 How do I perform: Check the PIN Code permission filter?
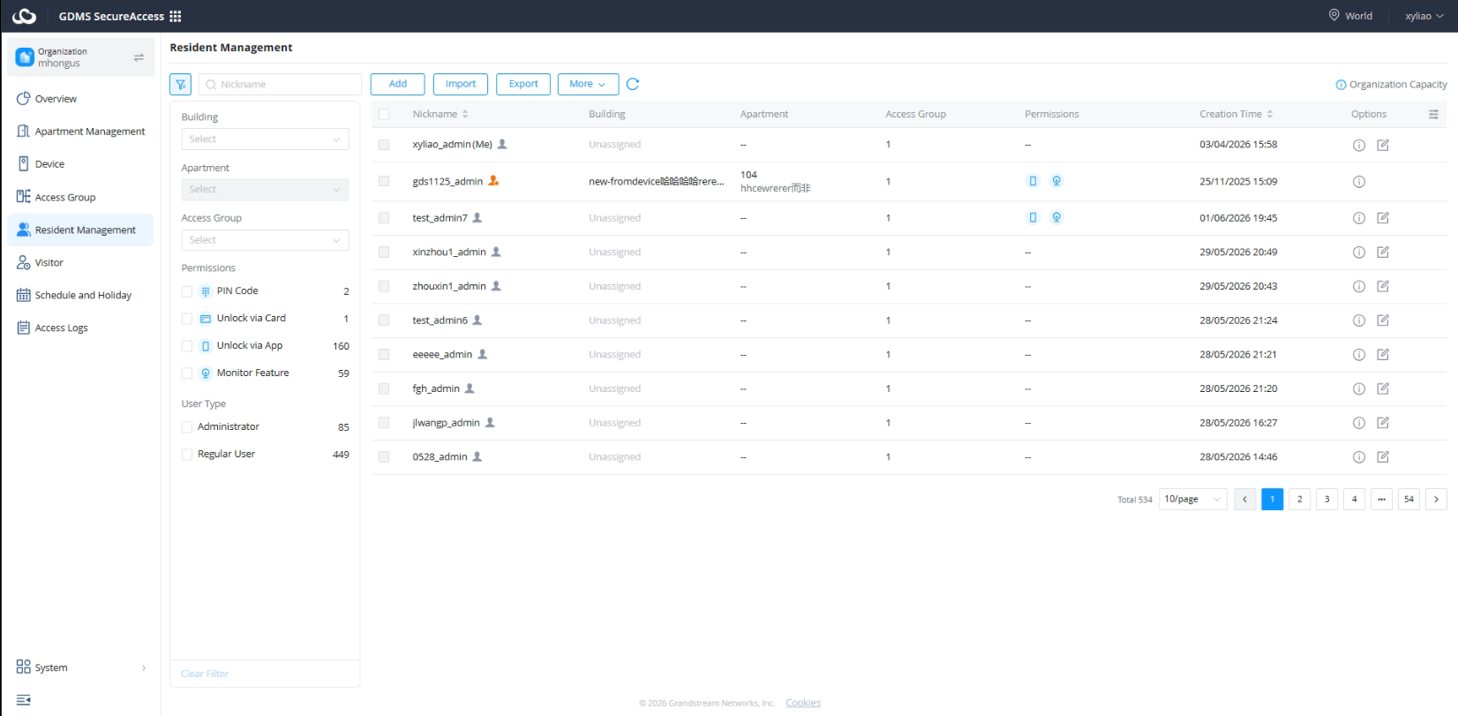(x=187, y=291)
